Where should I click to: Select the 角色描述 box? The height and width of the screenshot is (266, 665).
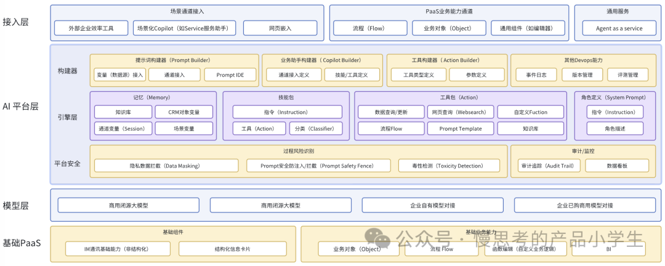(x=615, y=129)
